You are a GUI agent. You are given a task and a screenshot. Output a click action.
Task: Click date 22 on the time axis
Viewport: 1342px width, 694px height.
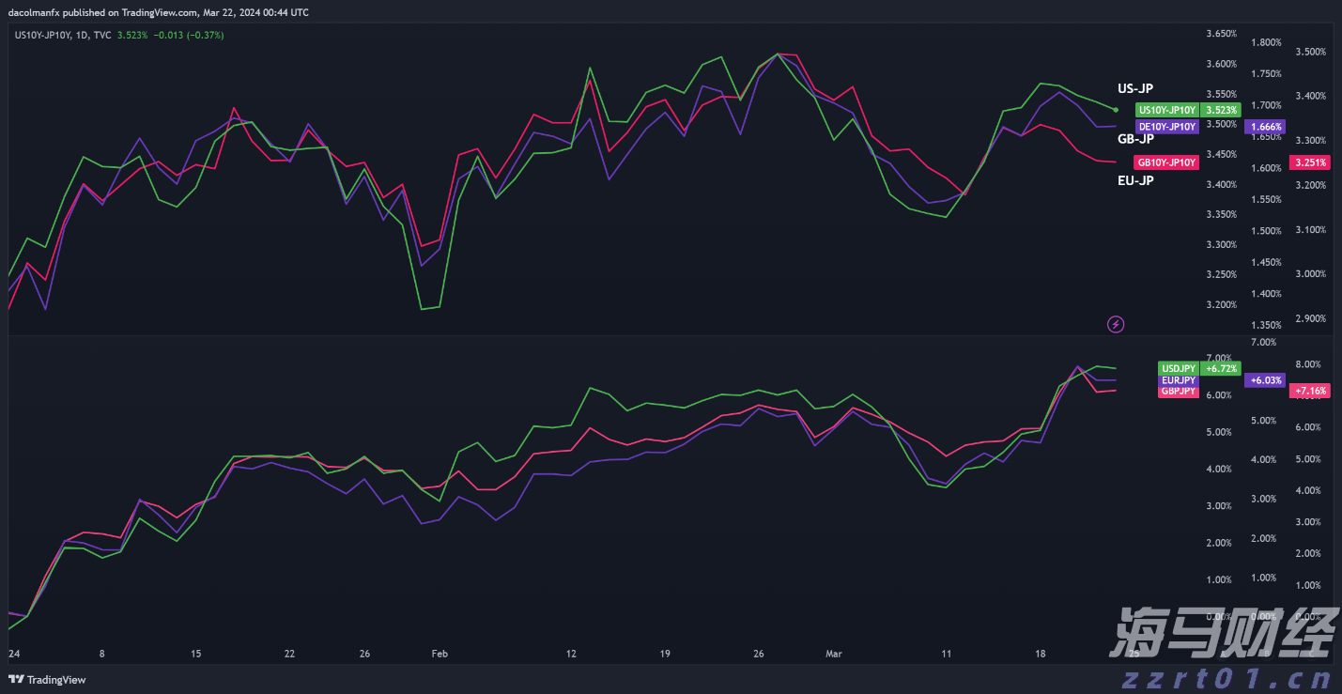click(x=289, y=654)
